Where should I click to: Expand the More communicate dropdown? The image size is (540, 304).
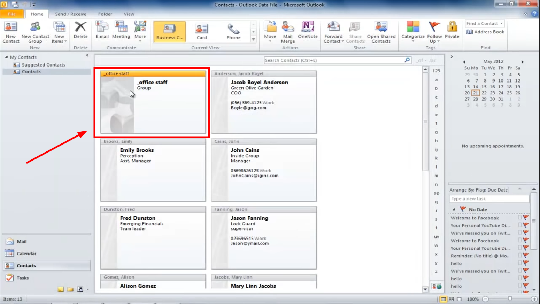(x=140, y=32)
